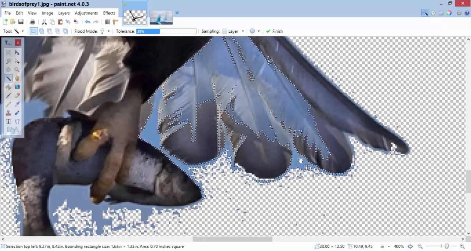This screenshot has height=251, width=471.
Task: Select the Zoom tool in Tools panel
Action: 17,70
